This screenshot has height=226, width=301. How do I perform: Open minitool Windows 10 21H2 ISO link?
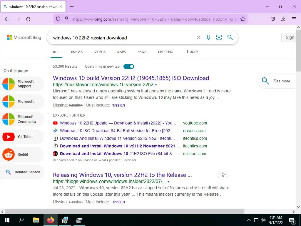118,154
